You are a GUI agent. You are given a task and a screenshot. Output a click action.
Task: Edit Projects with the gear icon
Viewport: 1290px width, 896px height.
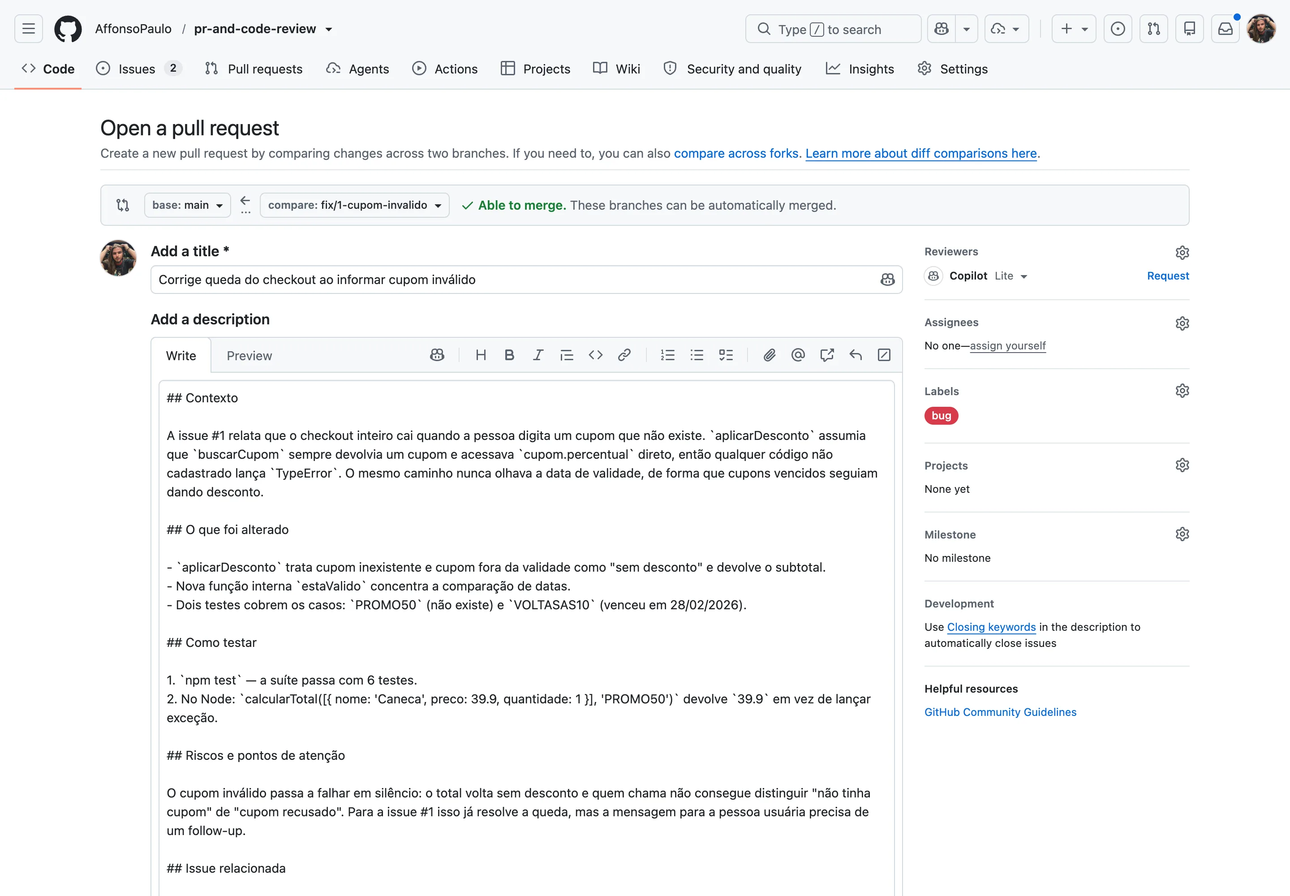pyautogui.click(x=1182, y=465)
